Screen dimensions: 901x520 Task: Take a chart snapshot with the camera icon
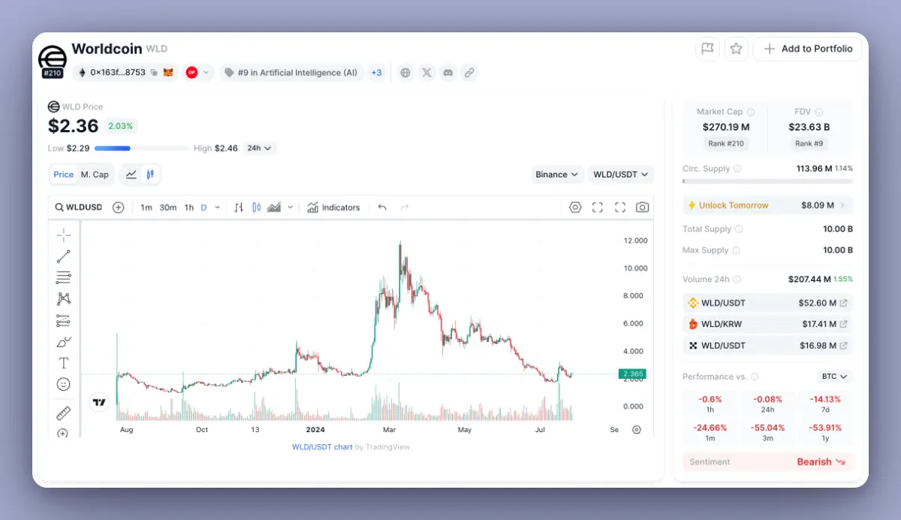coord(642,207)
